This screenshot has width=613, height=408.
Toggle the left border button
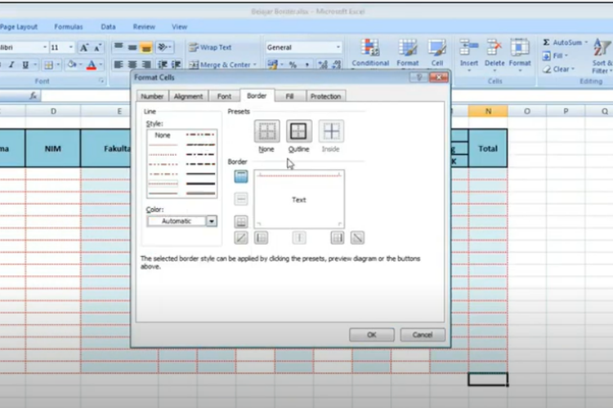tap(262, 237)
